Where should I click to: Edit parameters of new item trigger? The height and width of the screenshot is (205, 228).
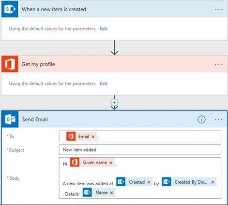tap(104, 28)
